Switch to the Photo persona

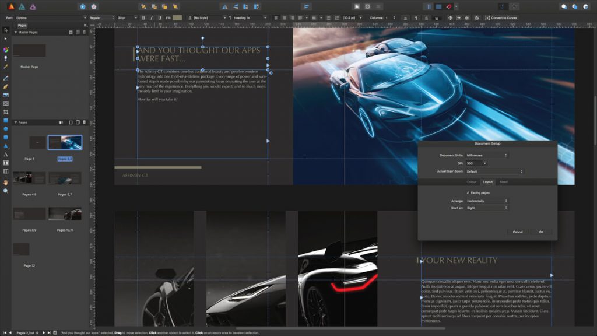coord(32,6)
